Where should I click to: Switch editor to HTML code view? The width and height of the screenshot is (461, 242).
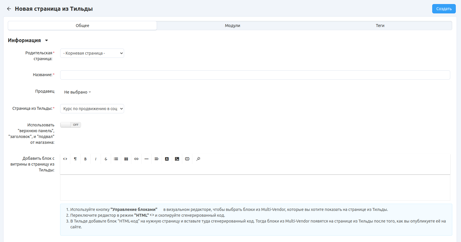(x=65, y=159)
